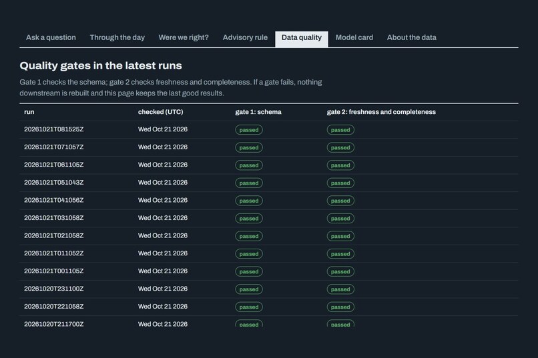Viewport: 538px width, 358px height.
Task: Click gate 1 passed badge for 20261021T051043Z
Action: tap(249, 183)
